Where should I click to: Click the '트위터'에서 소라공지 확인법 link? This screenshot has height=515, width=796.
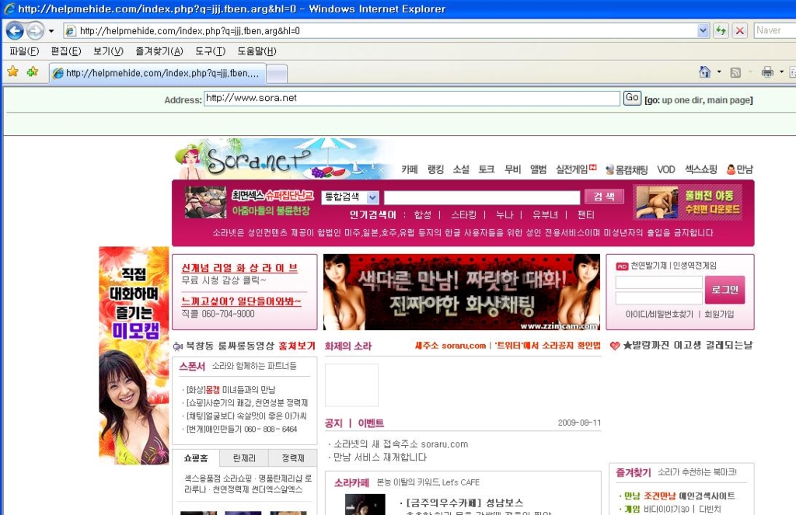pos(547,346)
